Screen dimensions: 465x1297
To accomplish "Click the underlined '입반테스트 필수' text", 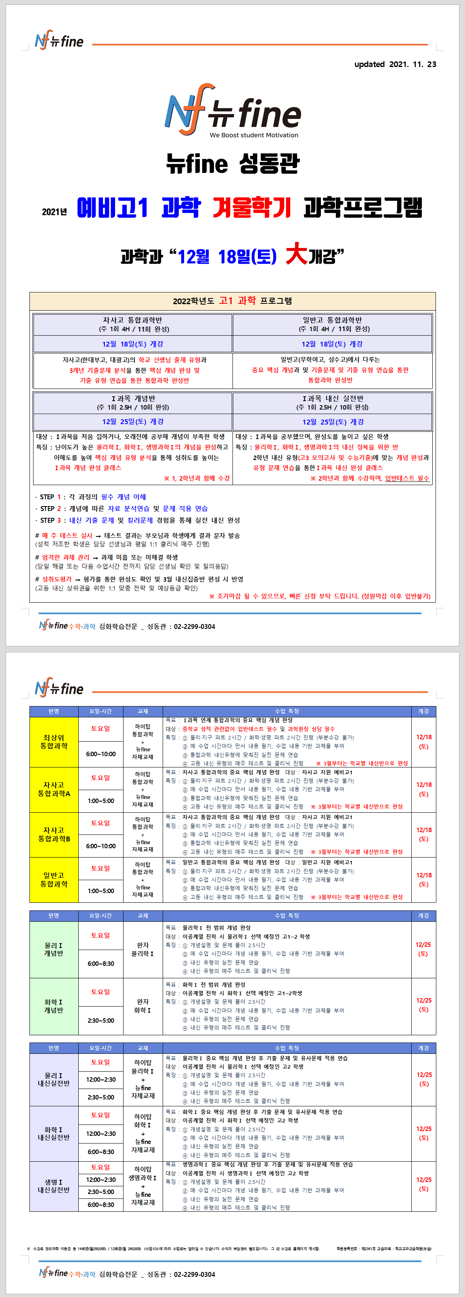I will click(407, 478).
